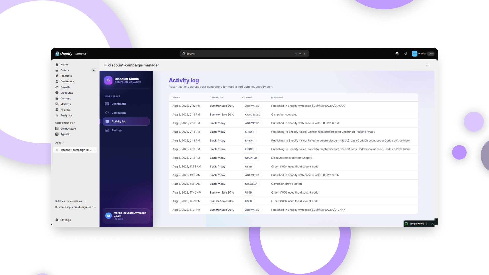
Task: Click the UPDATED action badge
Action: click(x=251, y=158)
